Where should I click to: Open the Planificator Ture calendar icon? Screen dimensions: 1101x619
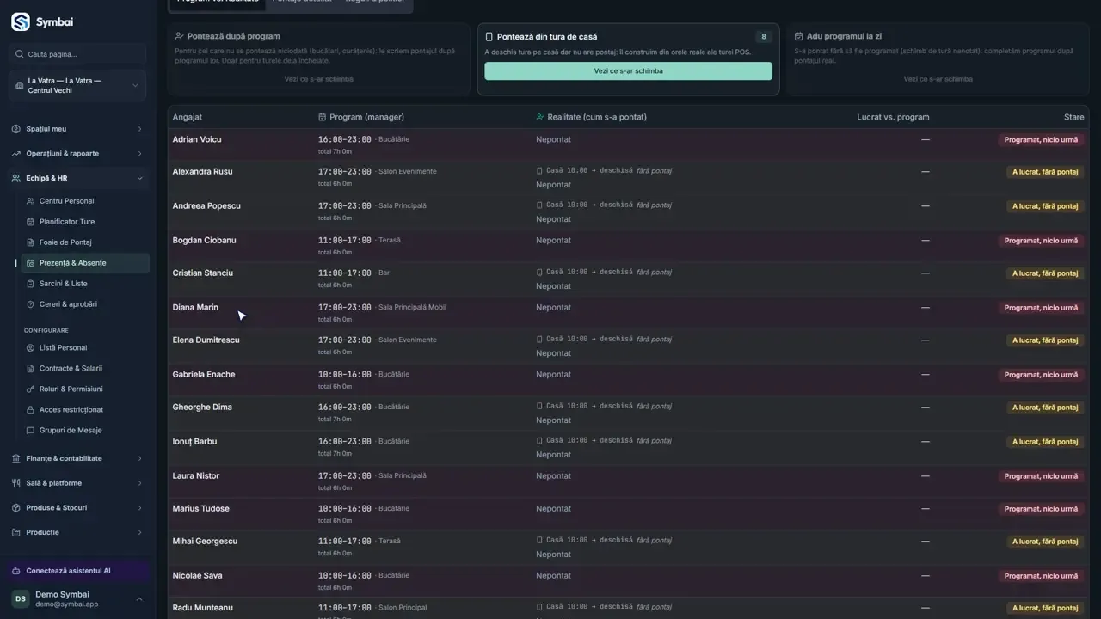click(x=31, y=222)
